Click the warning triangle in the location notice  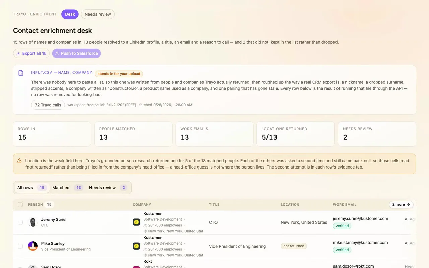point(19,161)
